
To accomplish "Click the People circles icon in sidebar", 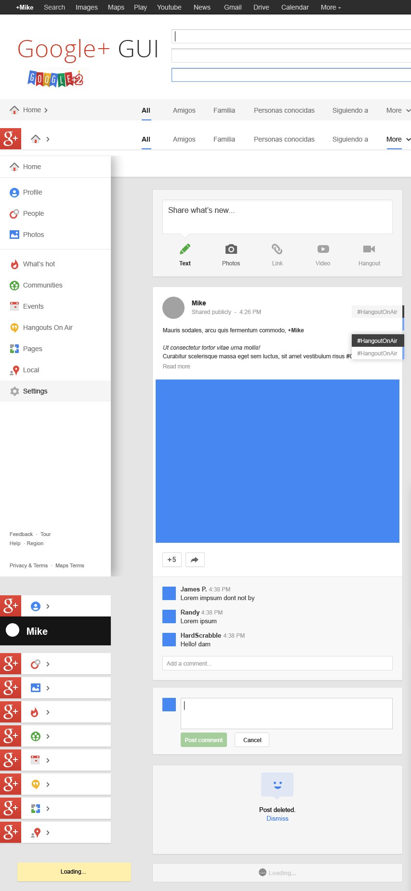I will (x=14, y=213).
